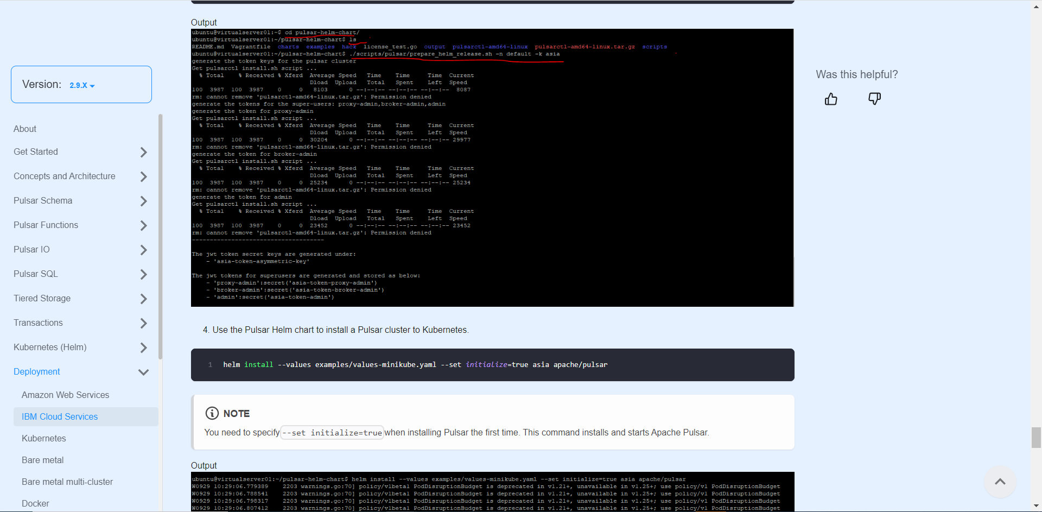Open Bare metal multi-cluster page

tap(67, 482)
